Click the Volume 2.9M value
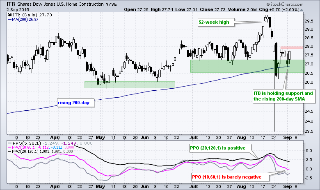320x190 pixels. [x=242, y=9]
